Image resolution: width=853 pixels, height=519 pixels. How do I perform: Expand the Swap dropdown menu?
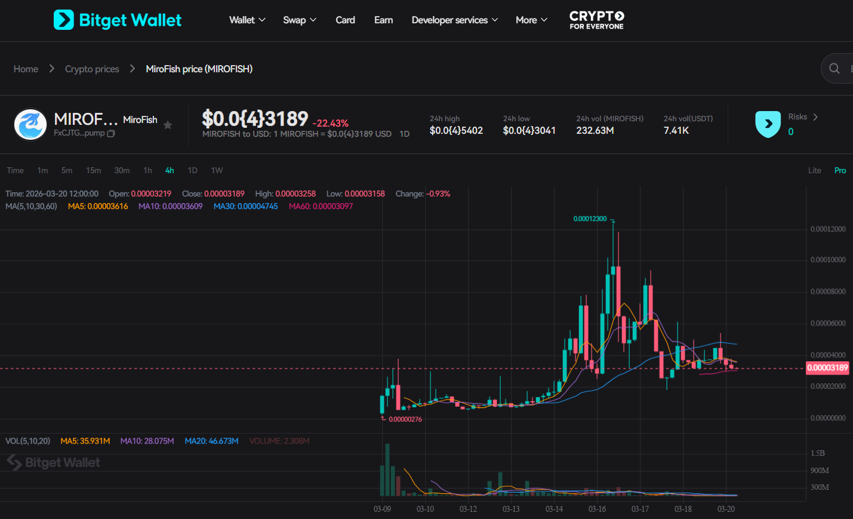[300, 20]
